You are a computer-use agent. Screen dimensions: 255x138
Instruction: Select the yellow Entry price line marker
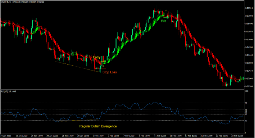pos(103,62)
